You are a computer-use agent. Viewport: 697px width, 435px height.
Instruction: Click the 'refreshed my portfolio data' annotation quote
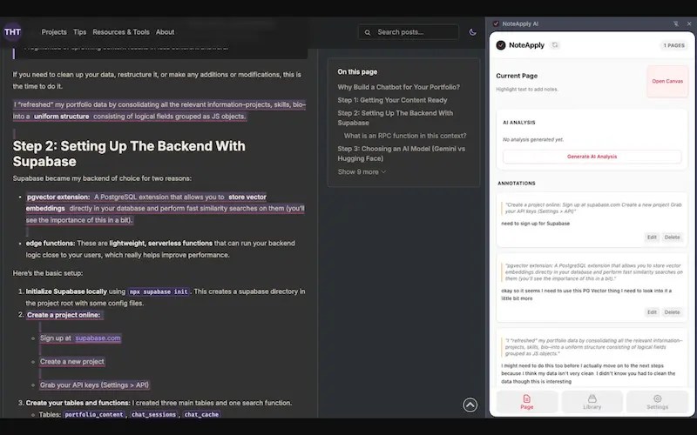[593, 347]
